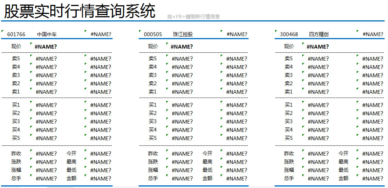The height and width of the screenshot is (188, 388).
Task: Select the 卖5 label under 四方精创
Action: point(289,58)
